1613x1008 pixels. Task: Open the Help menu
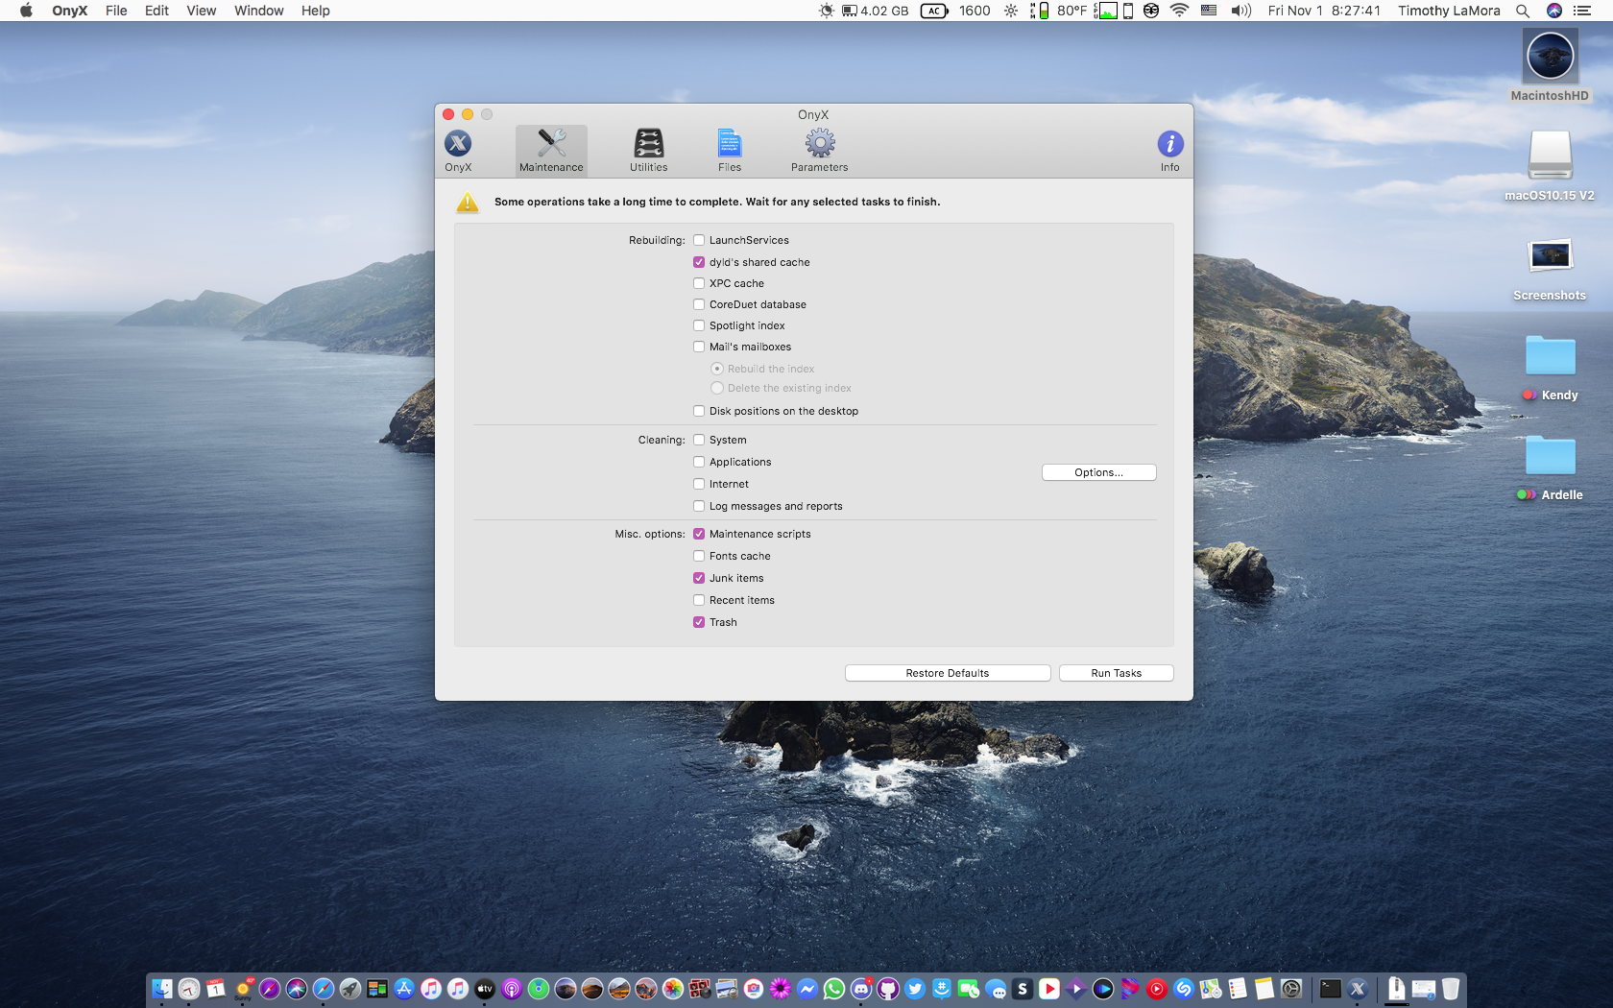(315, 11)
